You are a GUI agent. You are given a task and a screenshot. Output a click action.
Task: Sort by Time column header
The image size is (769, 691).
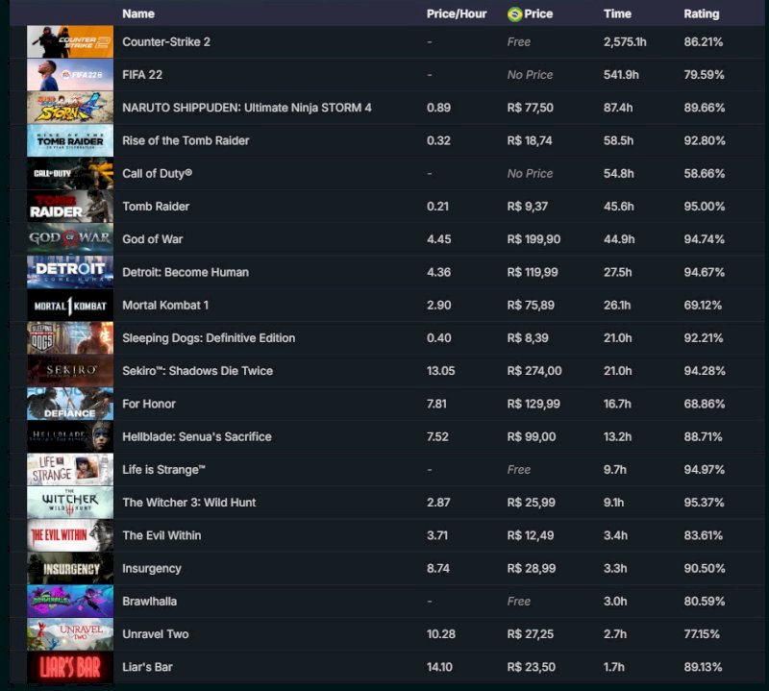(x=617, y=13)
